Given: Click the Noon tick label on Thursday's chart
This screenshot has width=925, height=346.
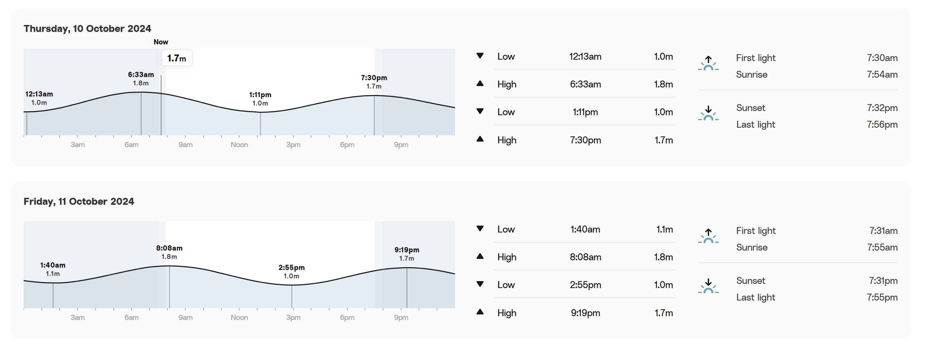Looking at the screenshot, I should 239,145.
